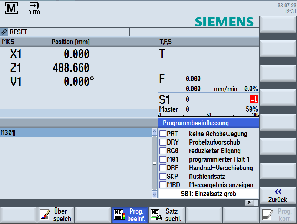The image size is (297, 224).
Task: Click the spindle override 50% scale bar
Action: pyautogui.click(x=208, y=115)
